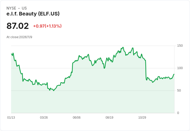Image resolution: width=190 pixels, height=131 pixels.
Task: Select the 10/29 date on x-axis
Action: pyautogui.click(x=142, y=118)
